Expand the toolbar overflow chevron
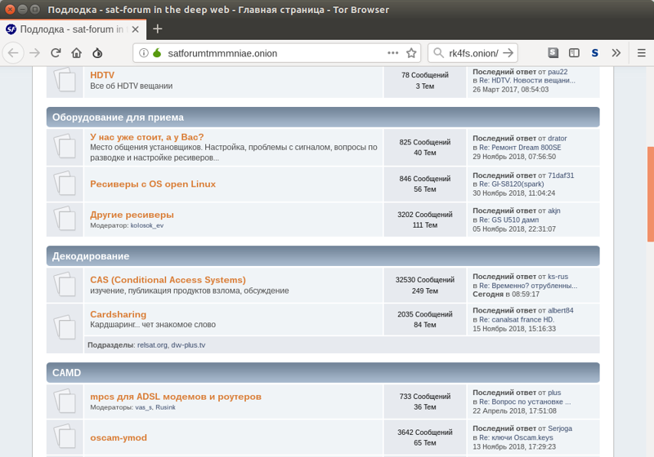 (x=616, y=53)
